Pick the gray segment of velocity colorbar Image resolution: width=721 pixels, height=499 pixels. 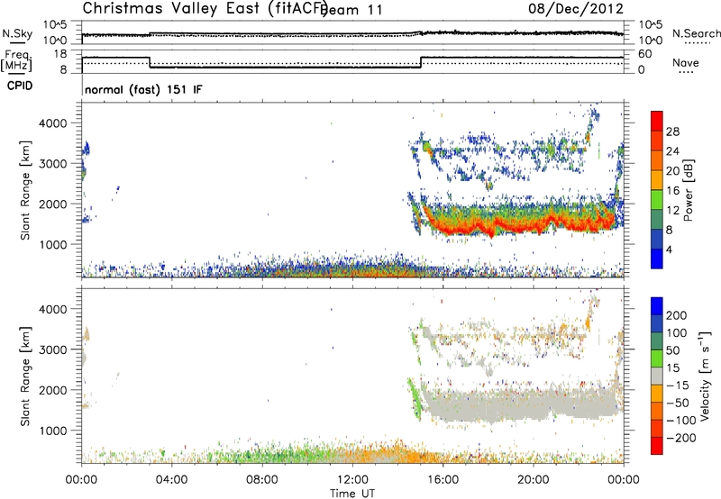657,376
